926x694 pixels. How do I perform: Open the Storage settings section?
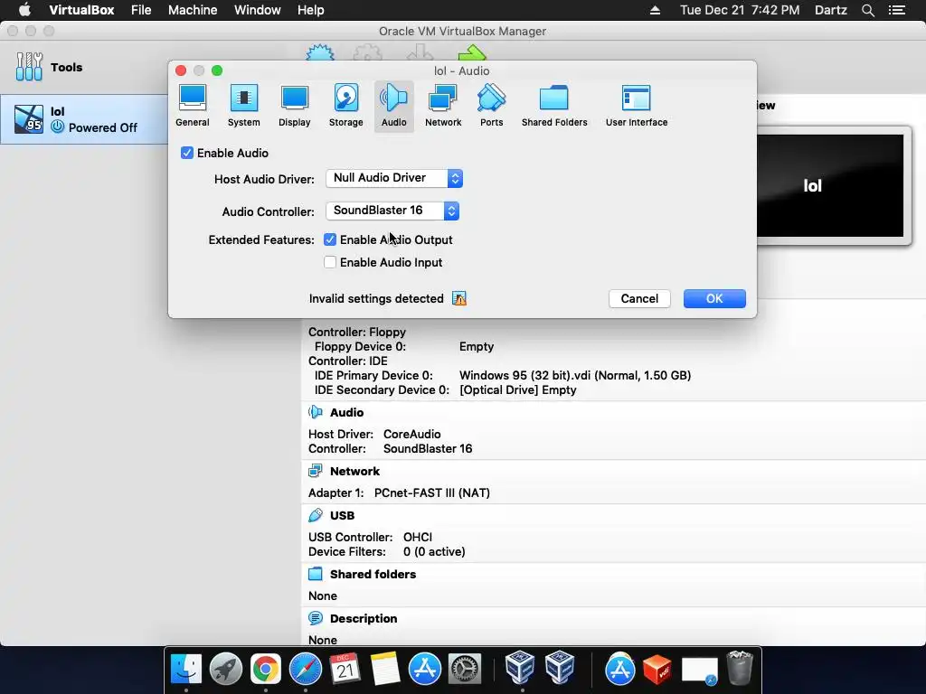pyautogui.click(x=345, y=107)
